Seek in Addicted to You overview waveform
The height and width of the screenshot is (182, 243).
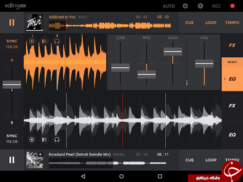click(x=110, y=26)
